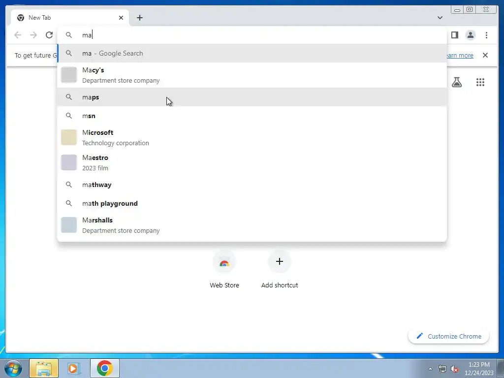
Task: Open a new tab with the plus button
Action: coord(139,18)
